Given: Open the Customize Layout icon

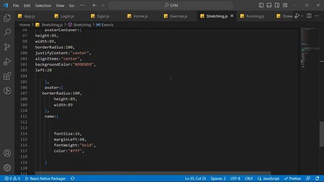Looking at the screenshot, I should pos(285,6).
